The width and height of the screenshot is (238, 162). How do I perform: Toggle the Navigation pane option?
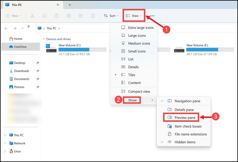pyautogui.click(x=184, y=101)
